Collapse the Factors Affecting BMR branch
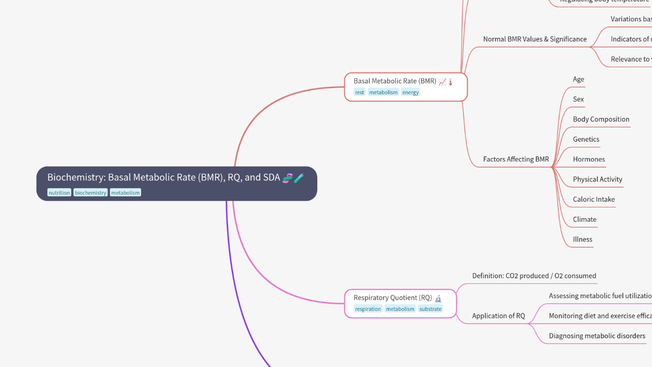 [x=552, y=167]
